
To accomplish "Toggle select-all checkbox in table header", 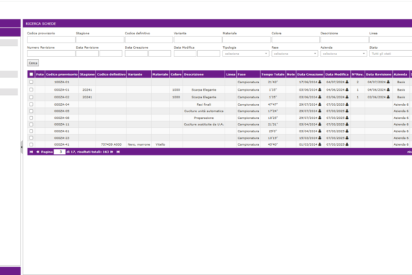I will click(31, 74).
